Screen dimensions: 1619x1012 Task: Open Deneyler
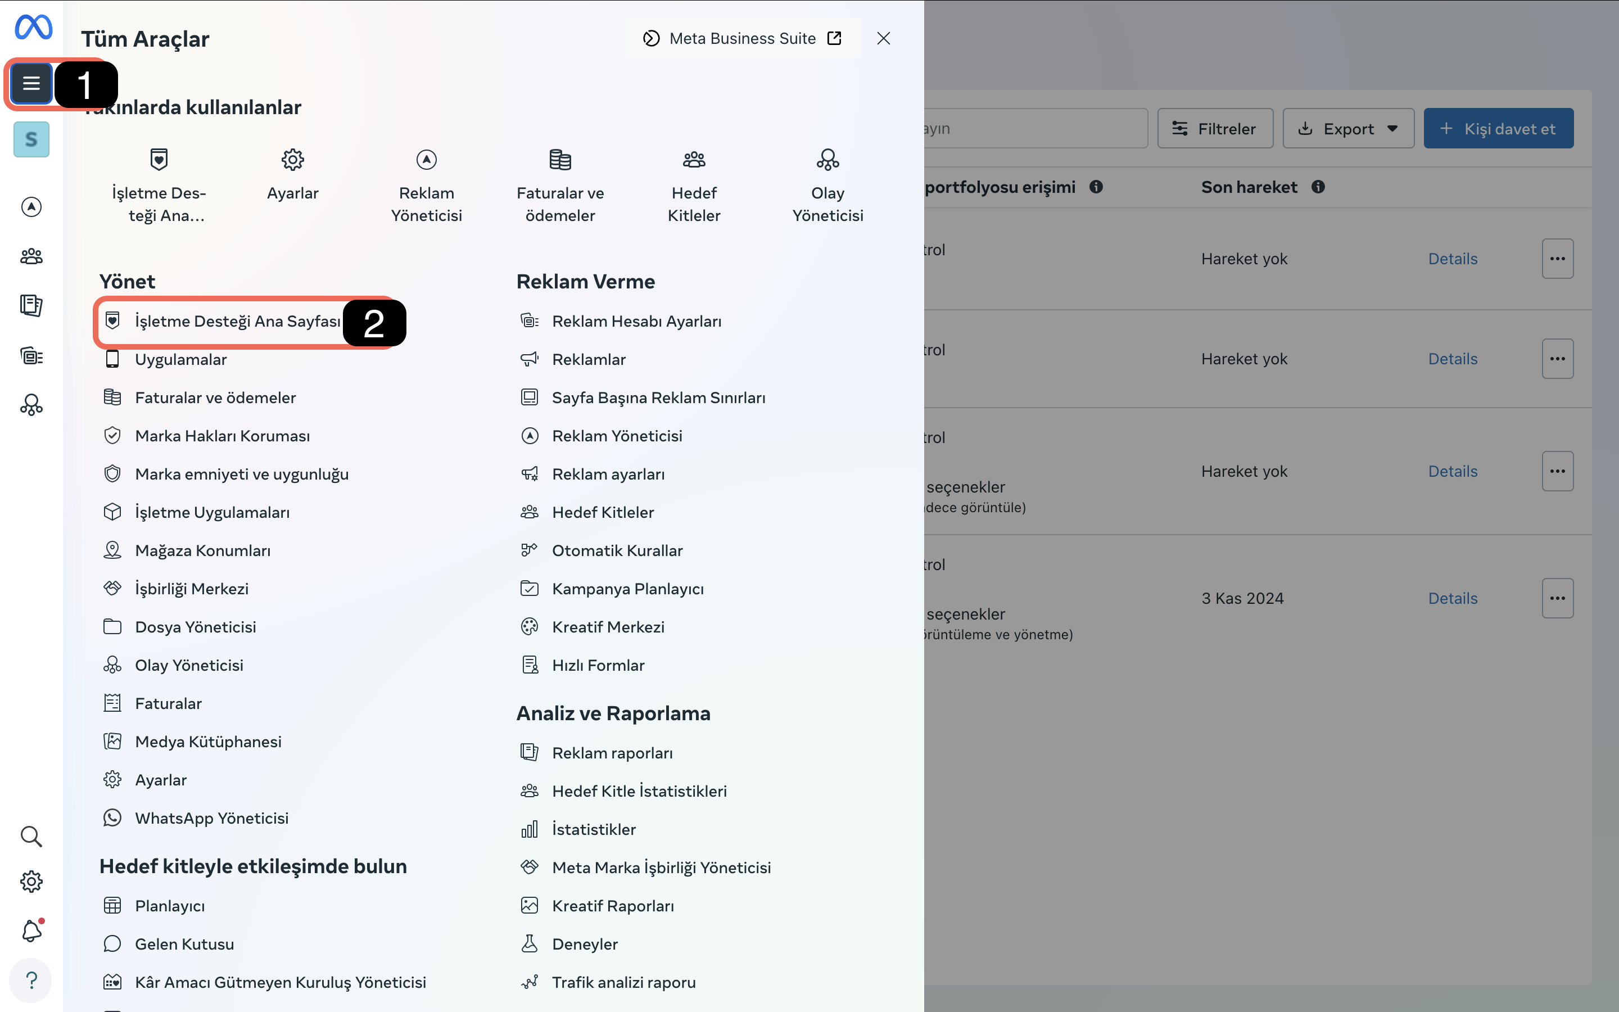(571, 944)
